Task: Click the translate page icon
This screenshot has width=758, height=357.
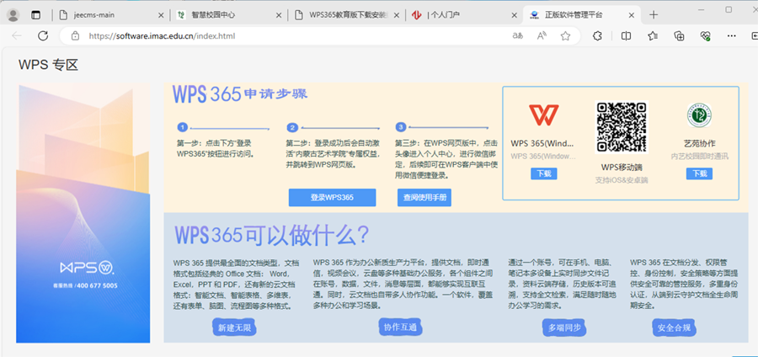Action: click(x=518, y=35)
